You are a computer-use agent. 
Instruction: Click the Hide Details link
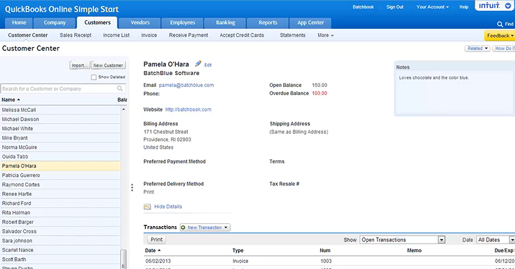168,207
